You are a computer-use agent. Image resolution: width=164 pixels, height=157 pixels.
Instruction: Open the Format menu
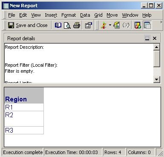(x=69, y=15)
